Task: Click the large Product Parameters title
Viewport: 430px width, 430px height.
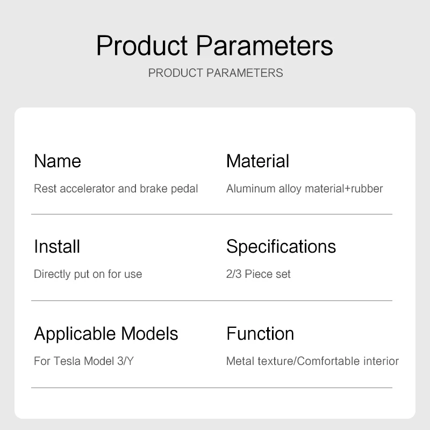Action: point(214,46)
